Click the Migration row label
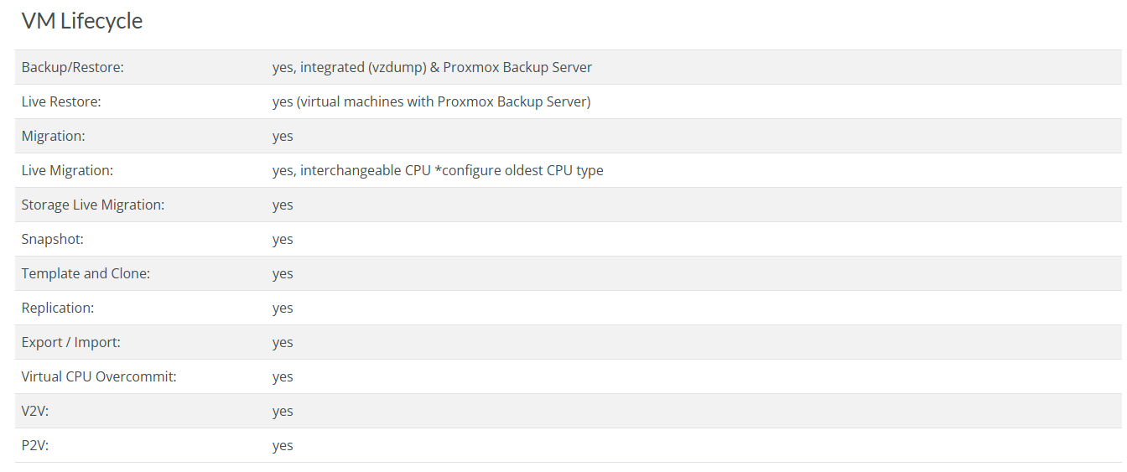This screenshot has width=1127, height=472. [x=54, y=136]
